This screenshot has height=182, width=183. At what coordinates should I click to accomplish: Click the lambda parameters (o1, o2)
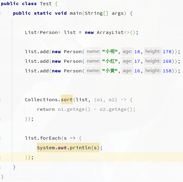[x=105, y=100]
